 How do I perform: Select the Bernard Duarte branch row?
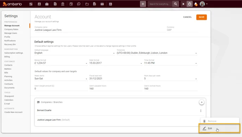[120, 110]
